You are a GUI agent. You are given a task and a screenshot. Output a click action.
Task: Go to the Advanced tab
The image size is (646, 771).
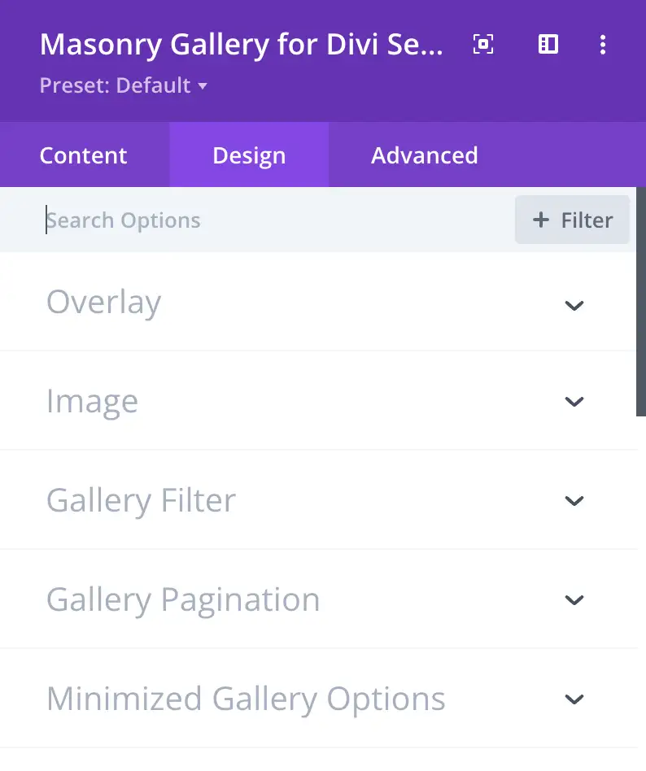424,155
